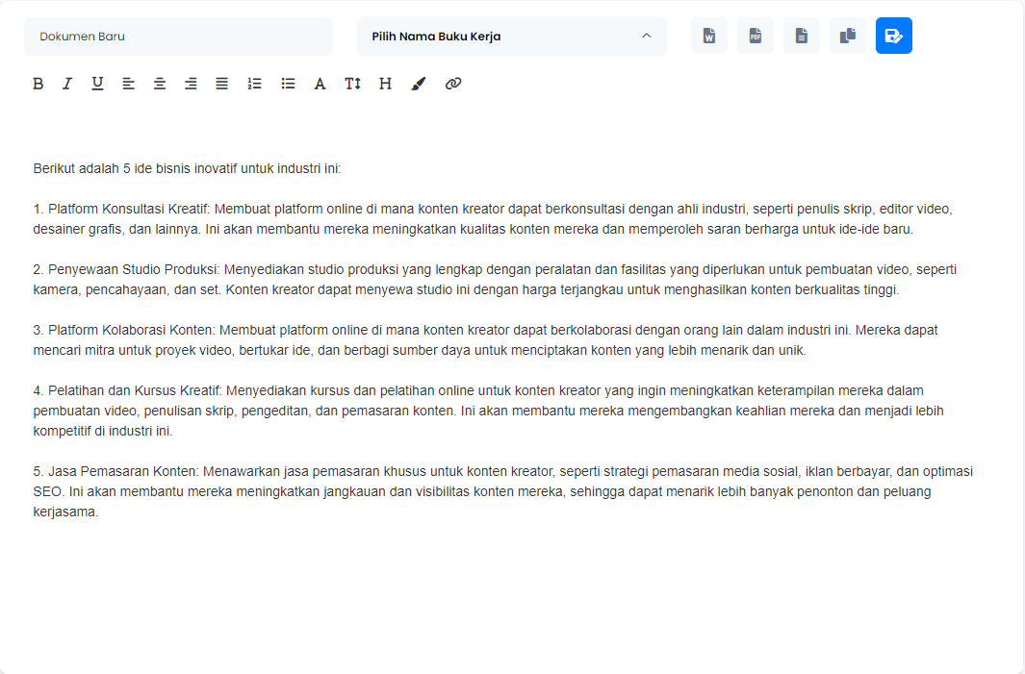
Task: Click the blue save document button
Action: tap(894, 37)
